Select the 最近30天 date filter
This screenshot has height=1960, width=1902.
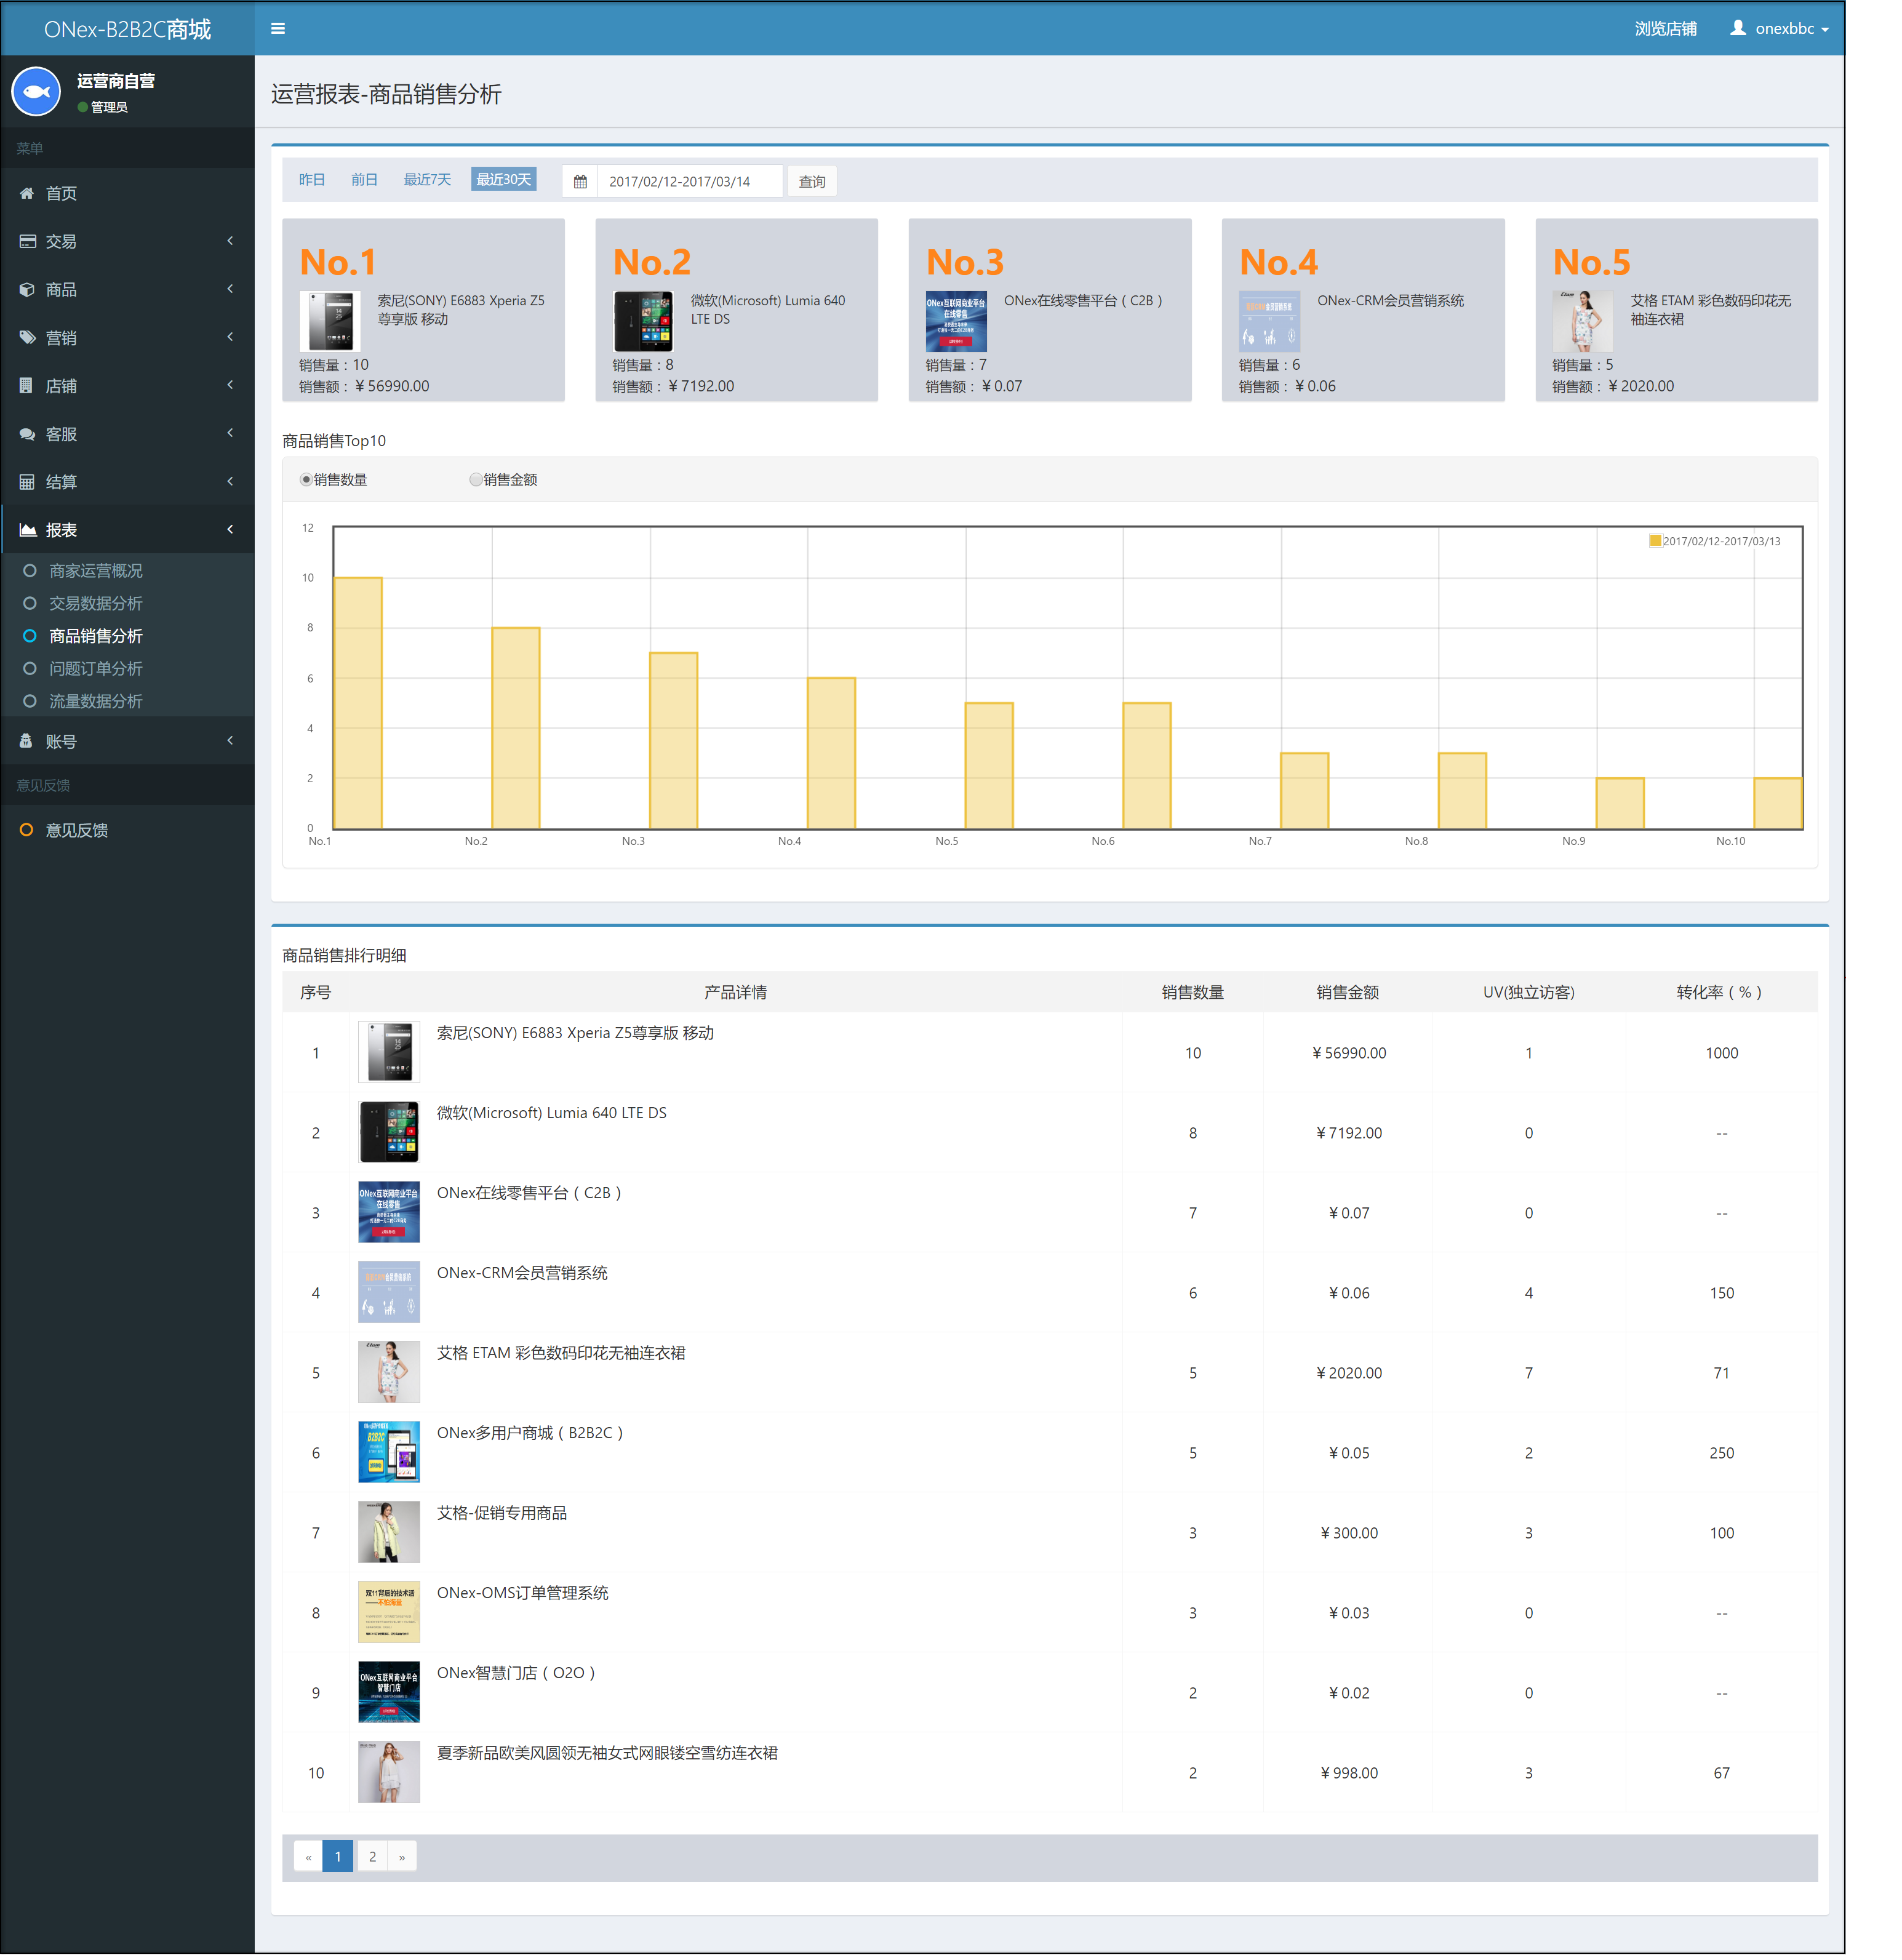pos(503,180)
